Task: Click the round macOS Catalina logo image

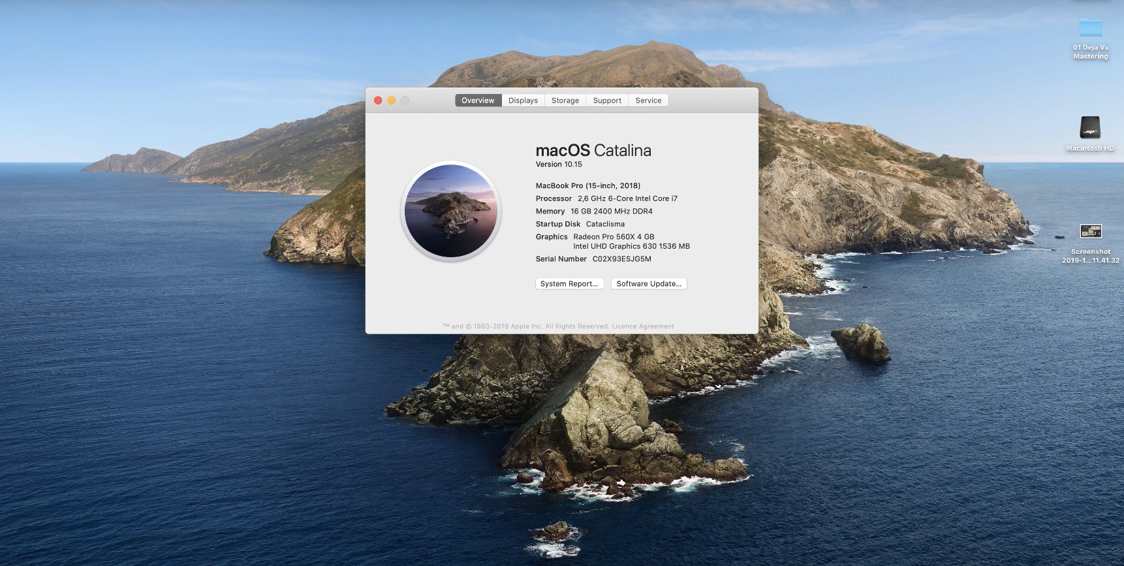Action: [451, 211]
